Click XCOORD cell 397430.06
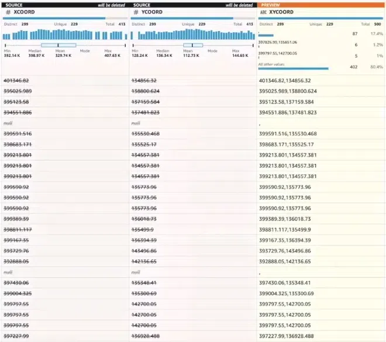386x342 pixels. (16, 283)
